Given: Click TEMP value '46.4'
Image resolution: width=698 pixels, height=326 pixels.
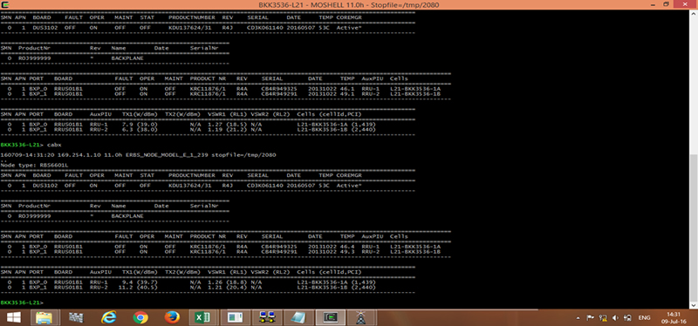Looking at the screenshot, I should click(347, 247).
